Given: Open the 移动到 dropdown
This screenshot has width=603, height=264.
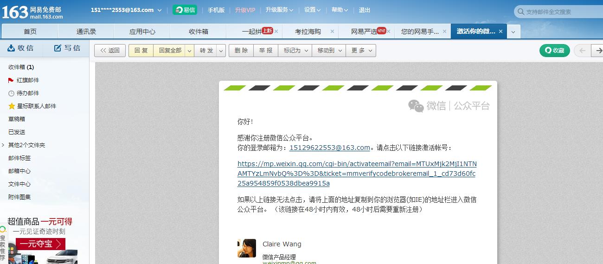Looking at the screenshot, I should pyautogui.click(x=329, y=51).
